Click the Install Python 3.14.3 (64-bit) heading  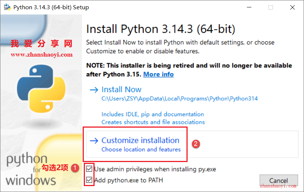click(x=161, y=29)
